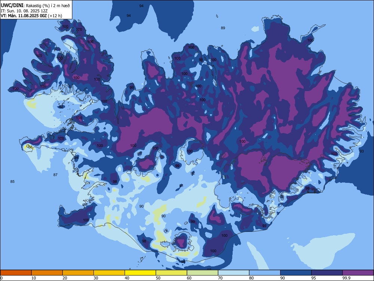Click the legend tick label "40"

127,278
